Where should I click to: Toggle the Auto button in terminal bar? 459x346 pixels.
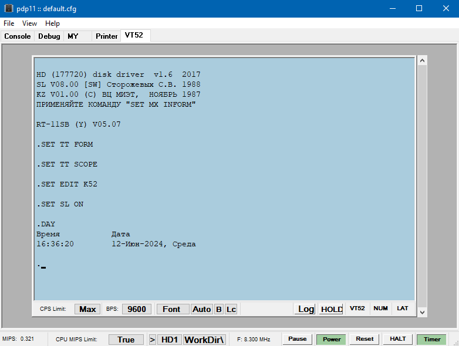(202, 309)
